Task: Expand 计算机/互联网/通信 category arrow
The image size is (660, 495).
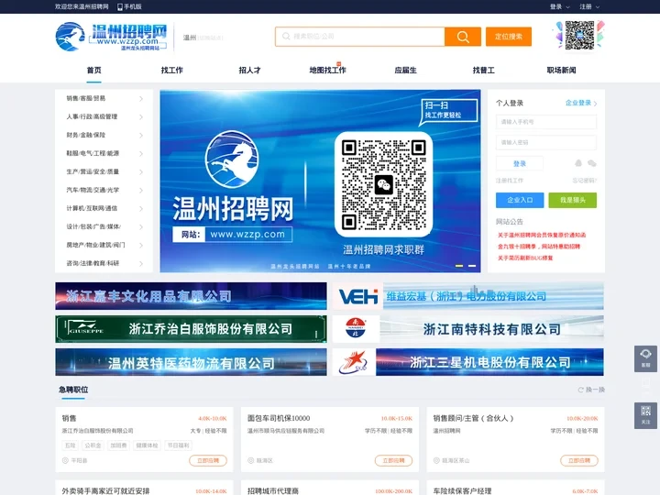Action: (x=141, y=208)
